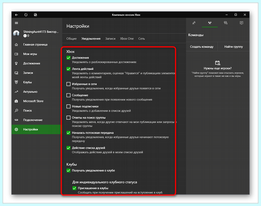Switch to the Уведомления tab
The width and height of the screenshot is (261, 206).
(91, 39)
